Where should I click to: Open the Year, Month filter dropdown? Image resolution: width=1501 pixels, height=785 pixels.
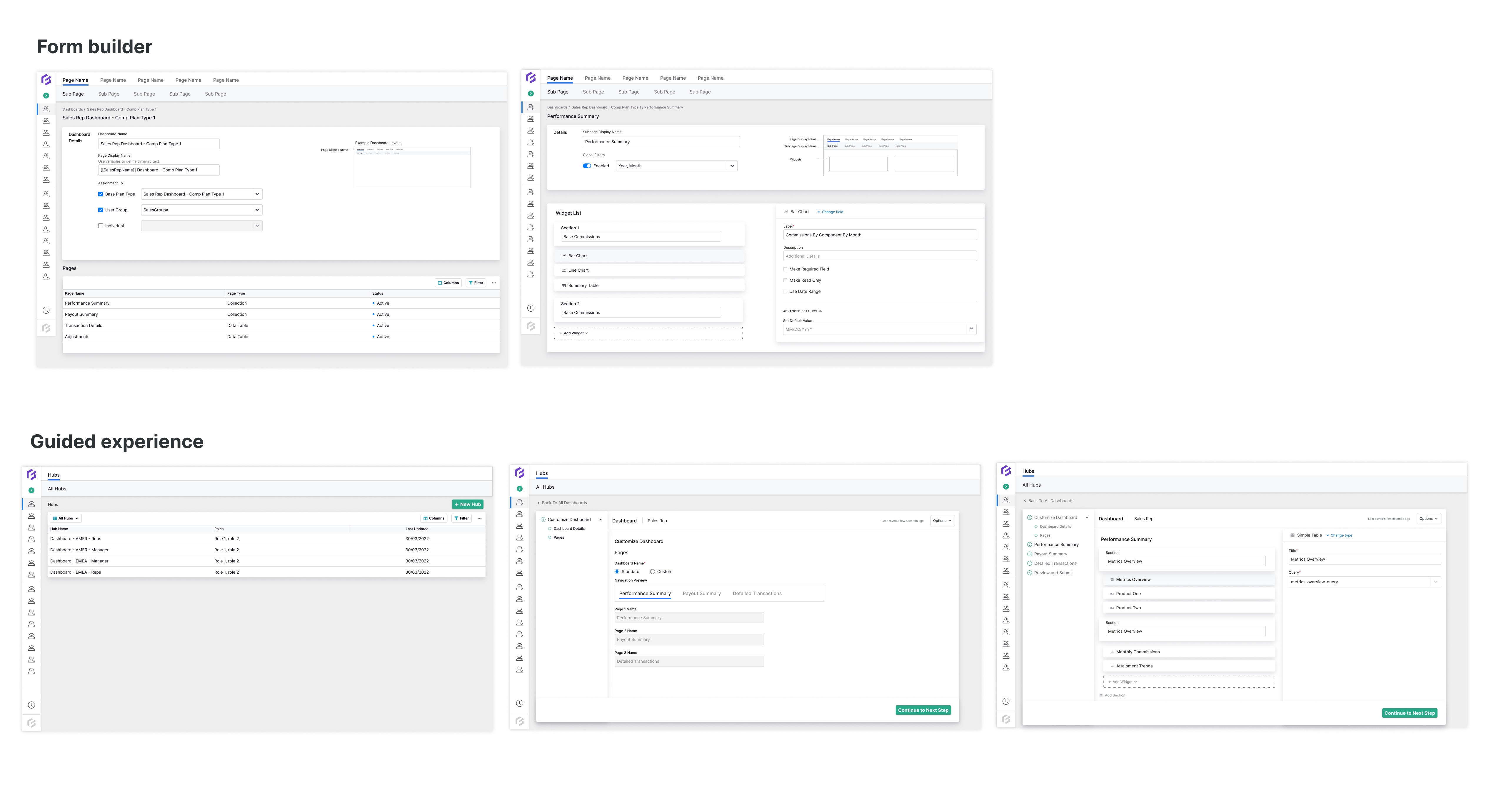click(x=732, y=166)
